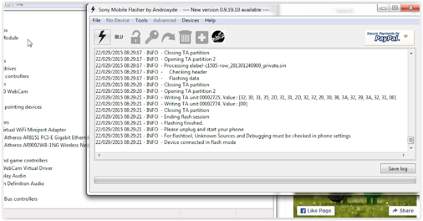The height and width of the screenshot is (221, 423).
Task: Select the 'Please unplug and start your phone' line
Action: coord(169,130)
